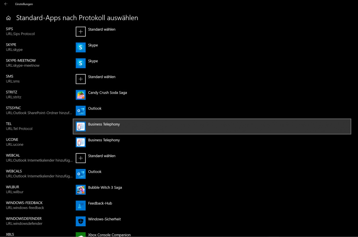This screenshot has width=358, height=237.
Task: Select the SKYPE-MEETNOW protocol label
Action: [x=21, y=60]
